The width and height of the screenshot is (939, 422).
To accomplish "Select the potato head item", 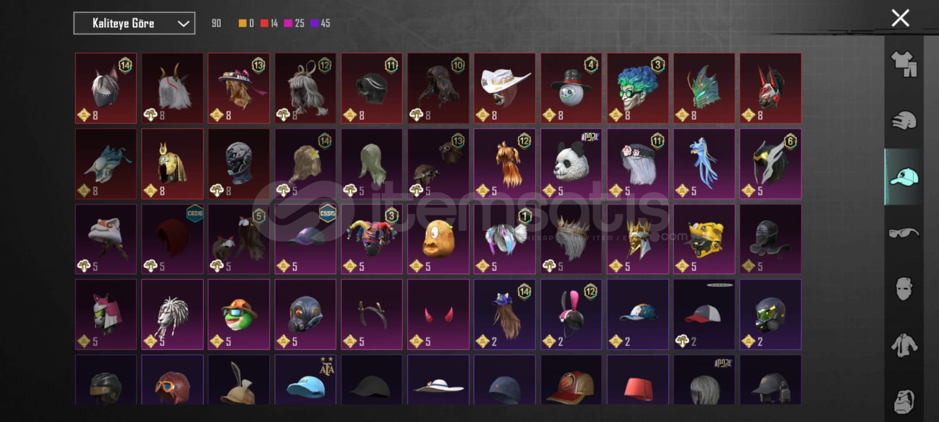I will (x=438, y=239).
